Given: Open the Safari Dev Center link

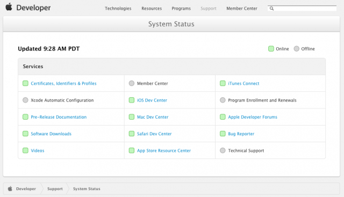Looking at the screenshot, I should pyautogui.click(x=154, y=134).
